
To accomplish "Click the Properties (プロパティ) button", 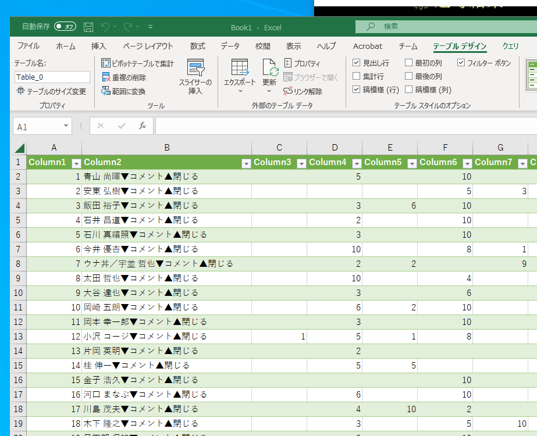I will (x=302, y=63).
